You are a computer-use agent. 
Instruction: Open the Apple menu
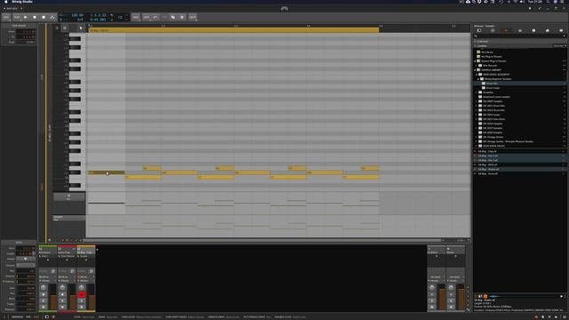(6, 2)
